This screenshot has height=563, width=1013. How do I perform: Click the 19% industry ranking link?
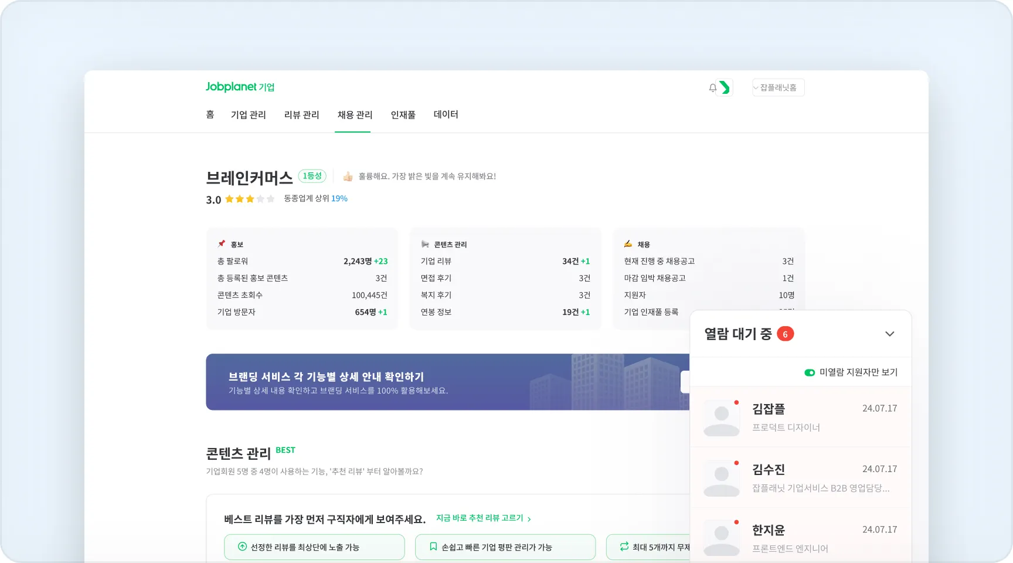pyautogui.click(x=339, y=199)
